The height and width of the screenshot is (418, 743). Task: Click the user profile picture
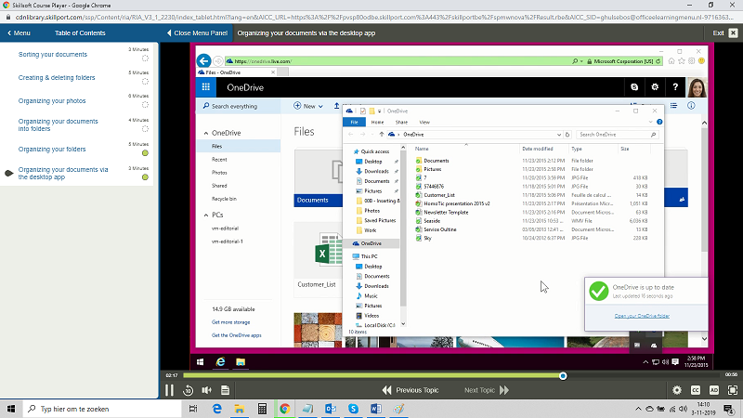click(697, 87)
